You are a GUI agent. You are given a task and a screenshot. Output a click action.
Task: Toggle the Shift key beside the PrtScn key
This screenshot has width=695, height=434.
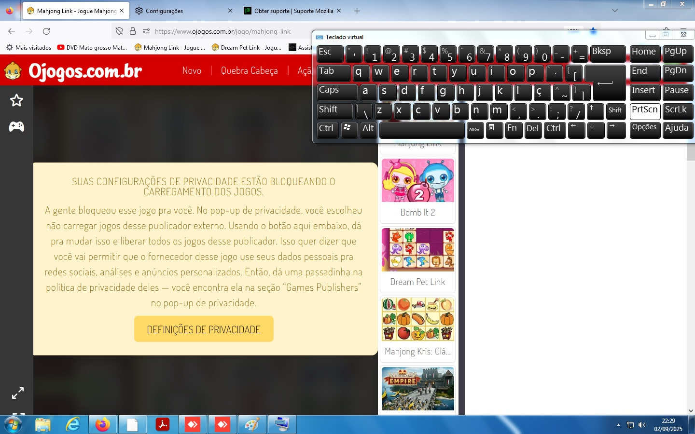[x=616, y=111]
